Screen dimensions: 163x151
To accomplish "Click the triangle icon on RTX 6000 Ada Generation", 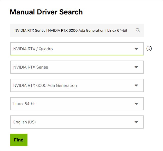I will pyautogui.click(x=136, y=86).
